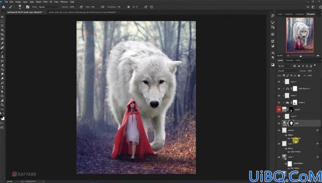Hide the Color Balance 1 adjustment layer
This screenshot has width=322, height=183.
click(279, 89)
